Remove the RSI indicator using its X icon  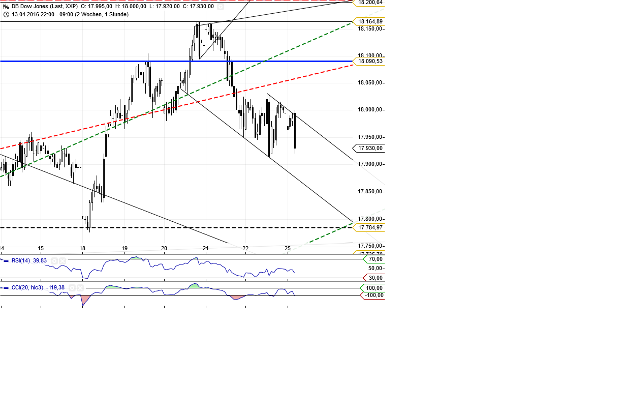(x=62, y=260)
